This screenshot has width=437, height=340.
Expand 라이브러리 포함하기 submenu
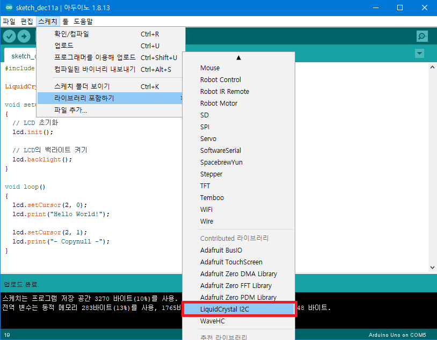pos(111,98)
